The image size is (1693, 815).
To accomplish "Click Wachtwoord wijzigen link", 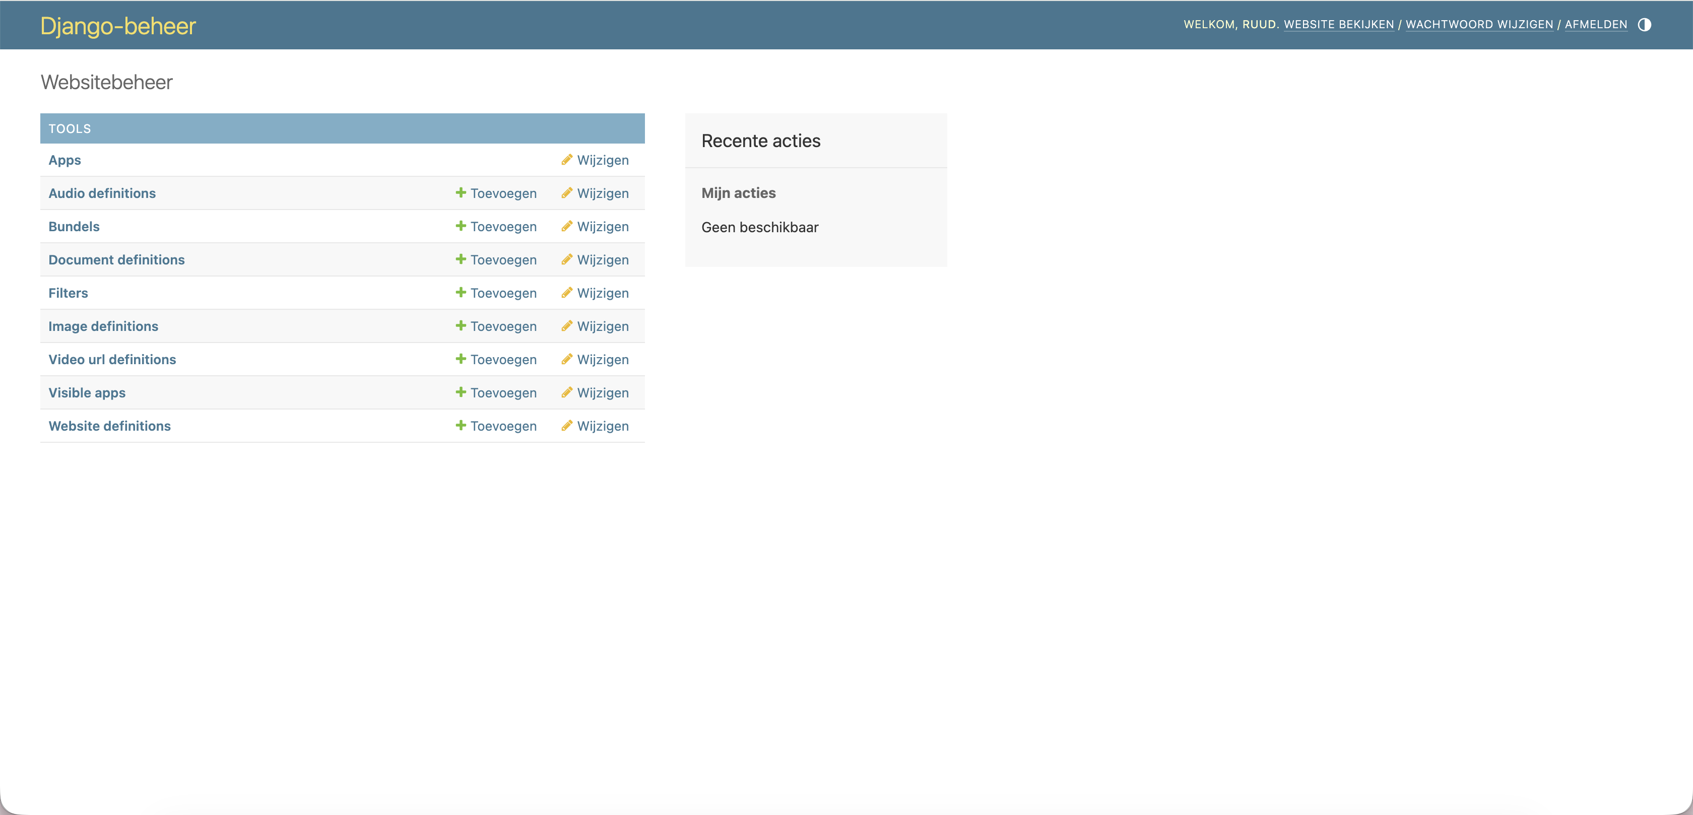I will click(1479, 25).
